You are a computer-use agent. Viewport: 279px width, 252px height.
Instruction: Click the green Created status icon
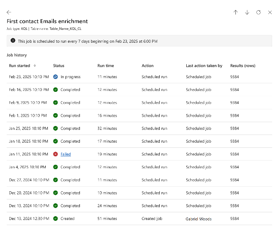pyautogui.click(x=56, y=218)
